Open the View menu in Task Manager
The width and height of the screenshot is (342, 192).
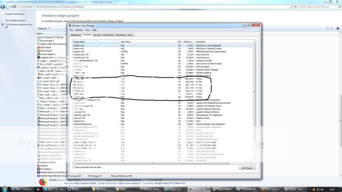[x=88, y=30]
